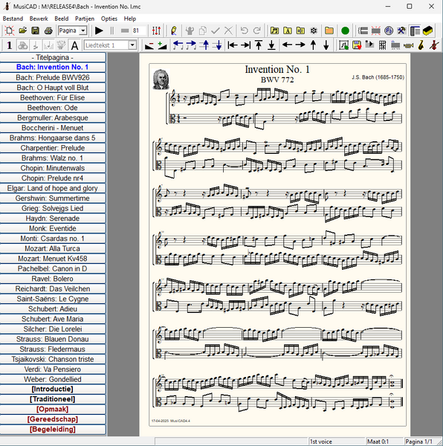Open the Liedtekst 1 dropdown
Screen dimensions: 443x446
132,45
